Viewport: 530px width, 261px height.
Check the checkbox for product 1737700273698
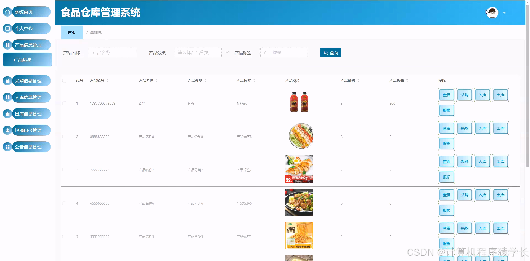(x=64, y=103)
